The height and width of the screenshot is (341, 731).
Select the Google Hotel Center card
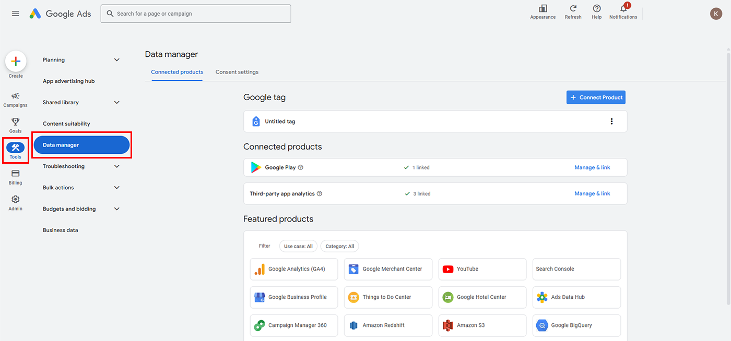coord(482,297)
